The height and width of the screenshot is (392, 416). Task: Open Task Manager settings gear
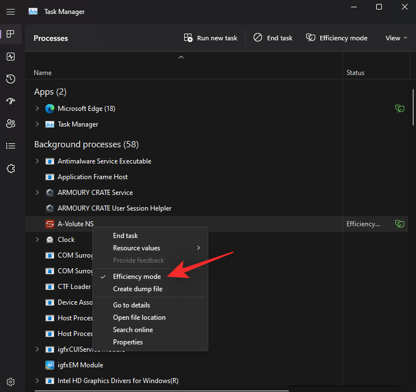11,381
